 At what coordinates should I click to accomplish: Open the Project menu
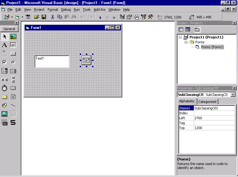coord(39,10)
